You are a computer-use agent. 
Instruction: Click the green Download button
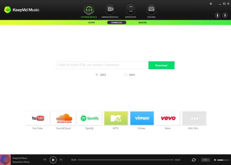point(162,65)
